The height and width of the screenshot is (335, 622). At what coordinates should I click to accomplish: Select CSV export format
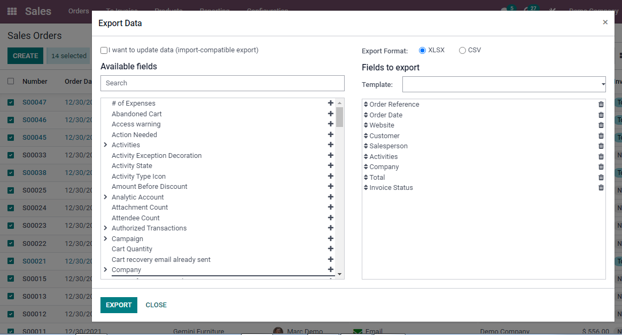[462, 50]
